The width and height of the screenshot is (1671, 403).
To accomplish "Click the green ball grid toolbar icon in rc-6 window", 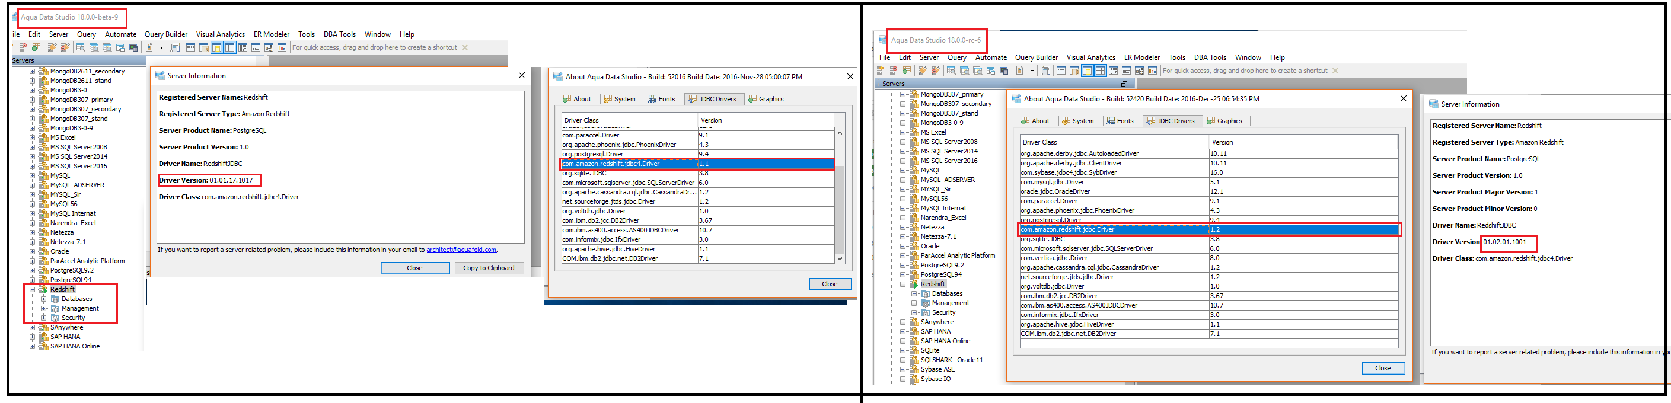I will tap(906, 71).
